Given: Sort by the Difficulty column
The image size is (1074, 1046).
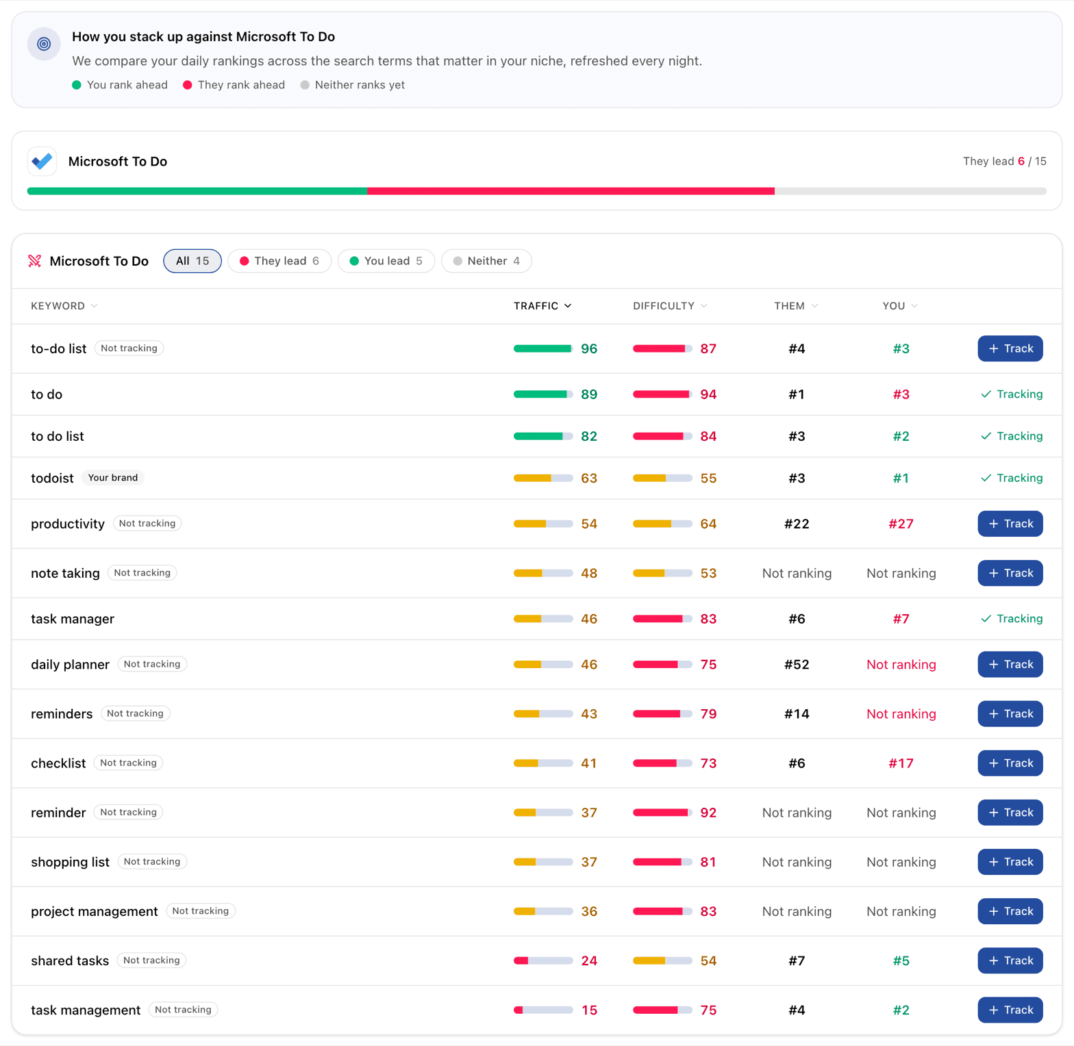Looking at the screenshot, I should (670, 306).
